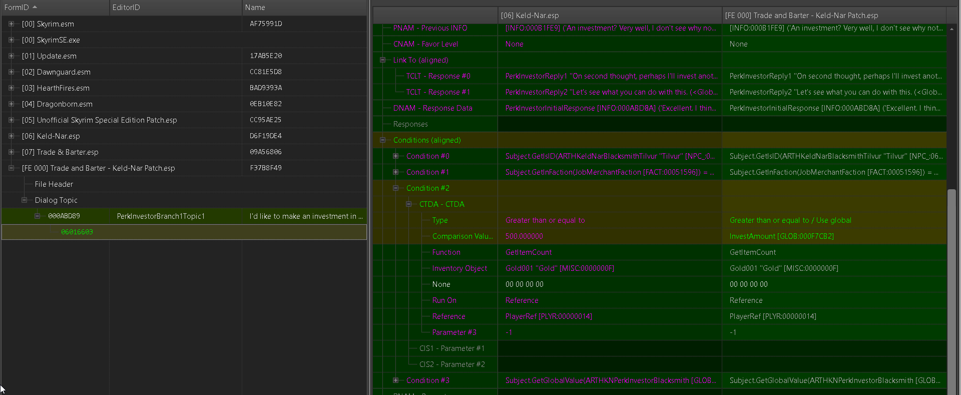The image size is (961, 395).
Task: Collapse the 000ABD89 topic record
Action: pos(37,216)
